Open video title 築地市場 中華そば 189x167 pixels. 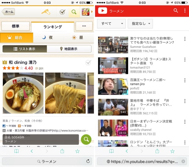(x=151, y=102)
